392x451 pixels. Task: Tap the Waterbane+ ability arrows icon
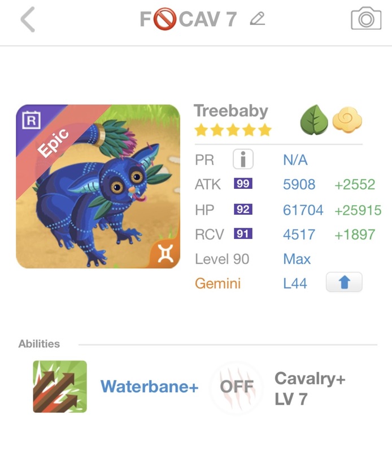coord(60,387)
